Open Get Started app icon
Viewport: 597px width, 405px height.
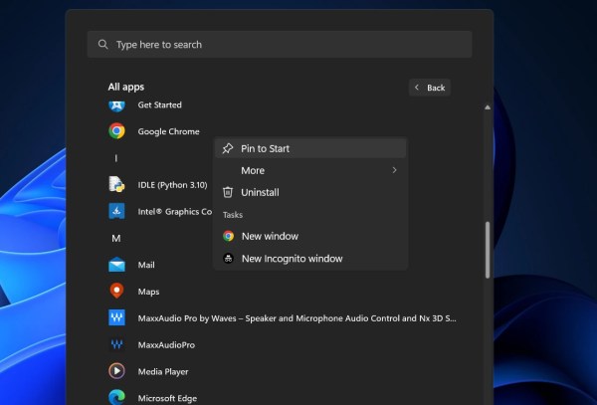(x=116, y=105)
